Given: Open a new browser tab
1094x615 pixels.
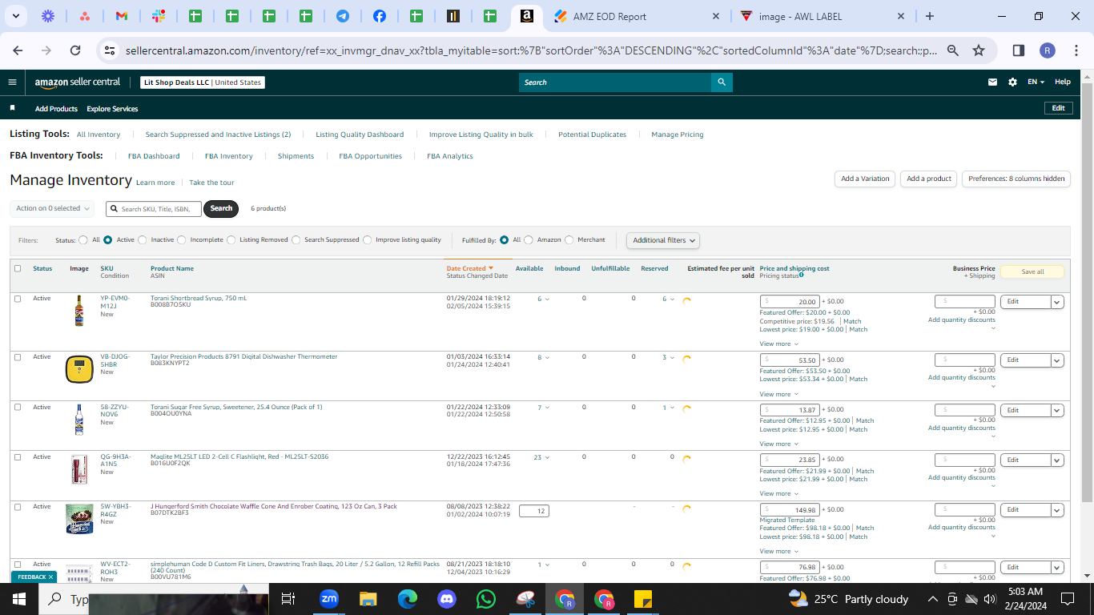Looking at the screenshot, I should click(x=930, y=16).
